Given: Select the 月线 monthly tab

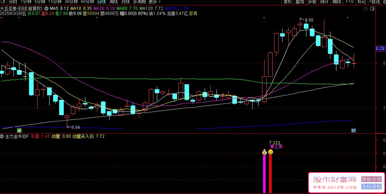Looking at the screenshot, I should click(x=125, y=2).
